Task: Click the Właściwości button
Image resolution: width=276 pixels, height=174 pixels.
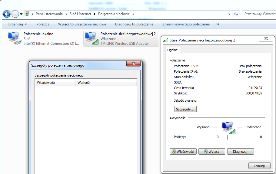Action: pos(184,152)
